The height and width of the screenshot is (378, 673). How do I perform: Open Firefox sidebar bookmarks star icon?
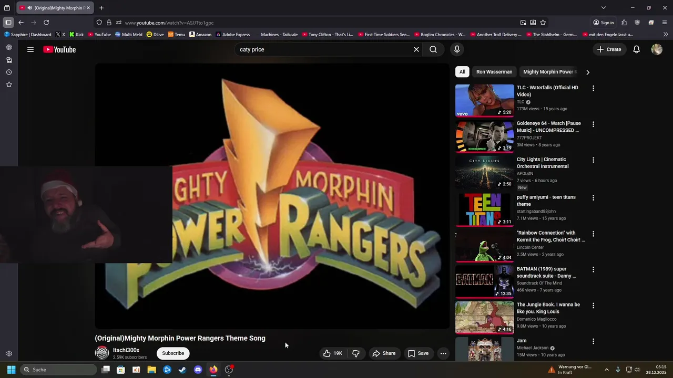coord(9,85)
